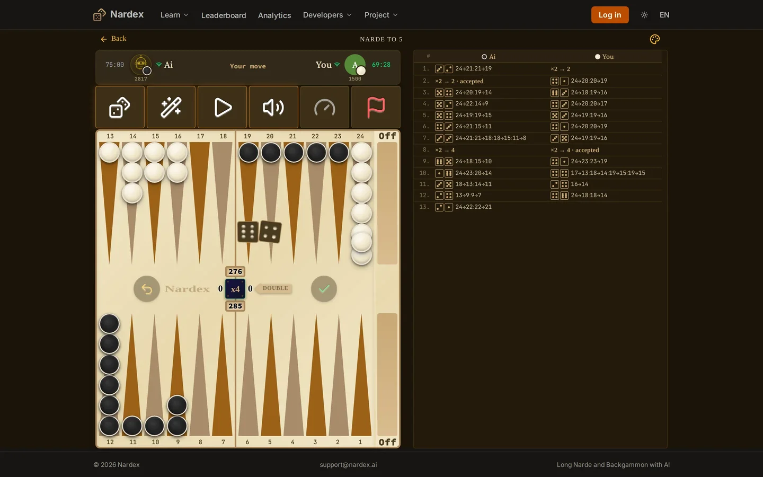This screenshot has width=763, height=477.
Task: Click the speedometer gauge button
Action: coord(325,107)
